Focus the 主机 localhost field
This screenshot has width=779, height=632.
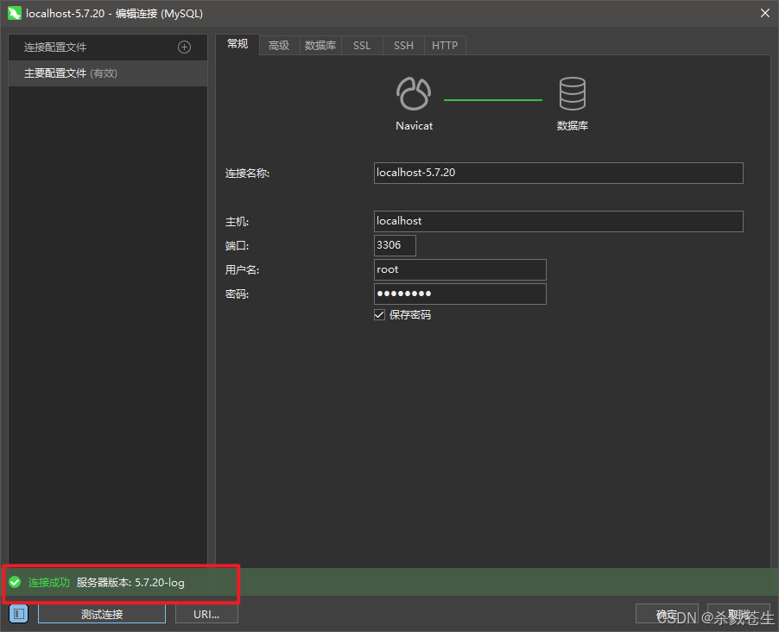pyautogui.click(x=559, y=221)
